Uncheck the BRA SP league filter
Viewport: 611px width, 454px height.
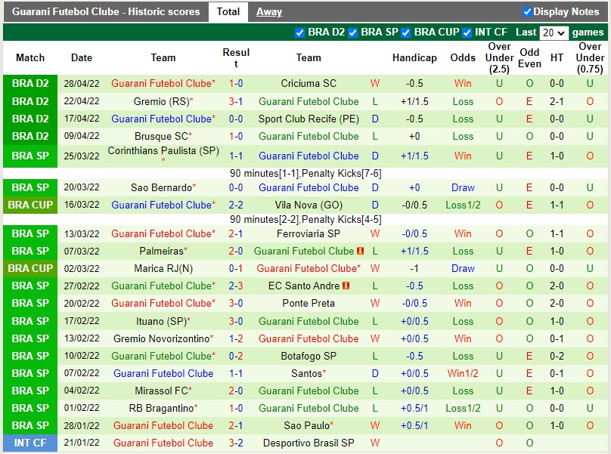pyautogui.click(x=353, y=32)
